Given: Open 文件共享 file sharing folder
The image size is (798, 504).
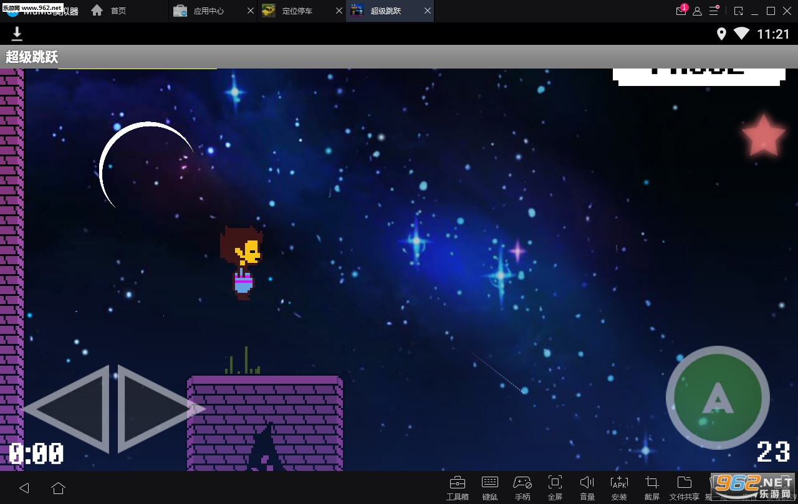Looking at the screenshot, I should tap(684, 487).
